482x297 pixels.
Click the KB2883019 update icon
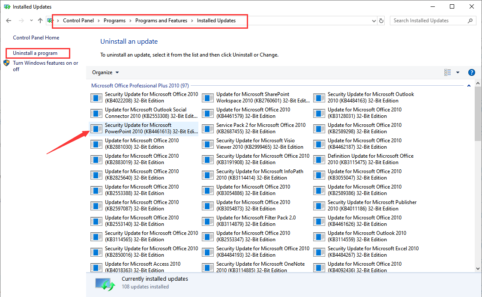click(x=96, y=159)
